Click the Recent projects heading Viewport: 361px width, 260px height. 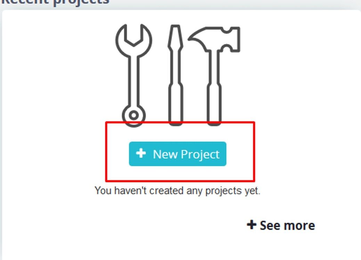tap(55, 2)
